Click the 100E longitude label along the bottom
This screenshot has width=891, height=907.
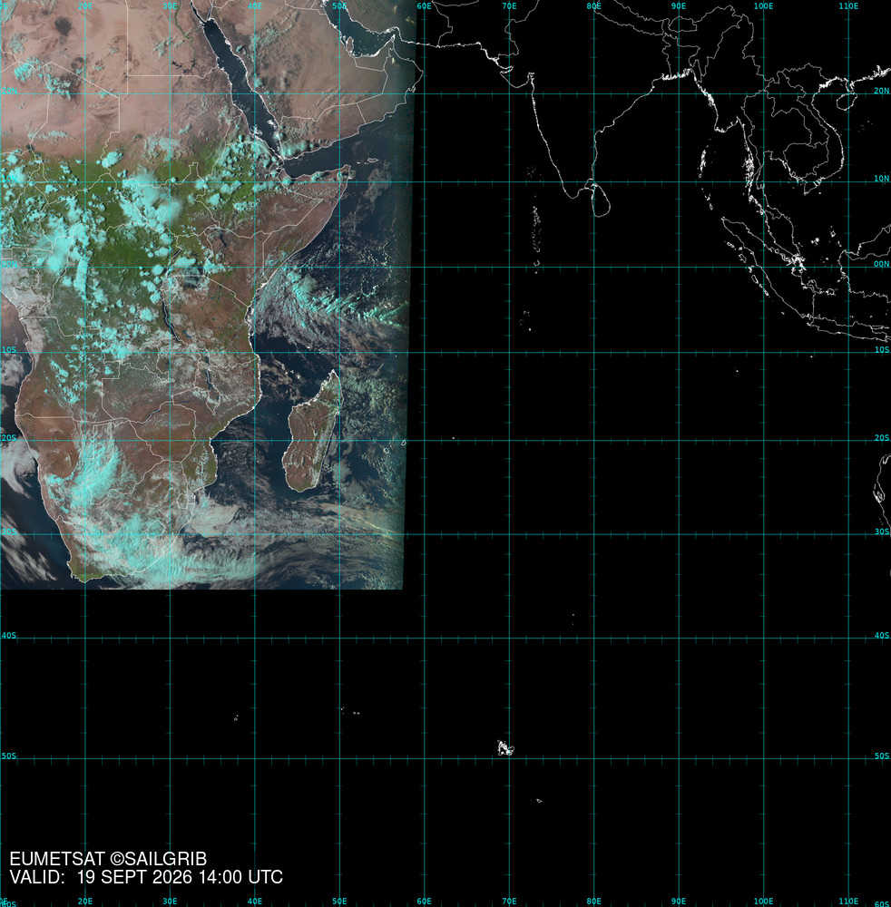763,902
